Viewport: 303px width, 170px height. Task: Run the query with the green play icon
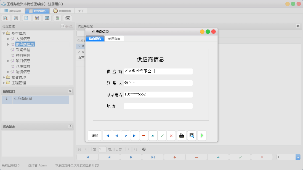pos(202,135)
